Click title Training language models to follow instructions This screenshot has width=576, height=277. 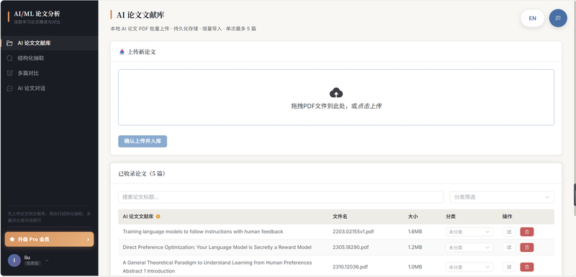(x=203, y=232)
